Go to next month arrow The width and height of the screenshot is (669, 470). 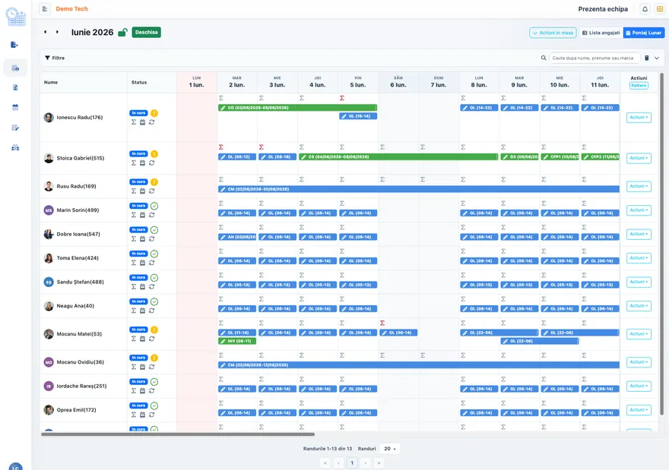(57, 32)
